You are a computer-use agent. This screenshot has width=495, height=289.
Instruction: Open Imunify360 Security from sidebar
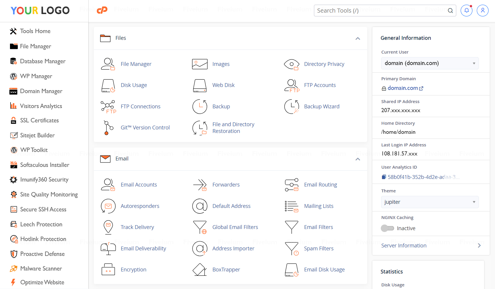click(x=44, y=179)
